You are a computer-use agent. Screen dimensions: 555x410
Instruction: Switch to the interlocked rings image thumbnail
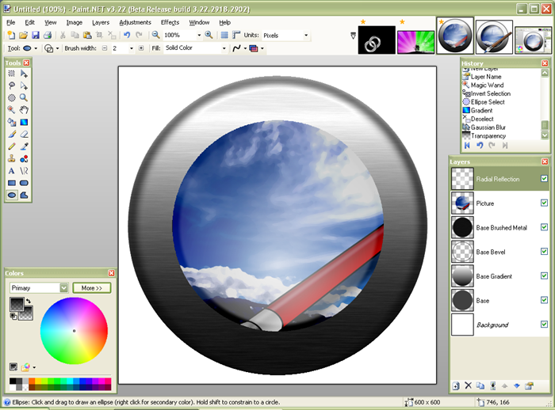377,40
